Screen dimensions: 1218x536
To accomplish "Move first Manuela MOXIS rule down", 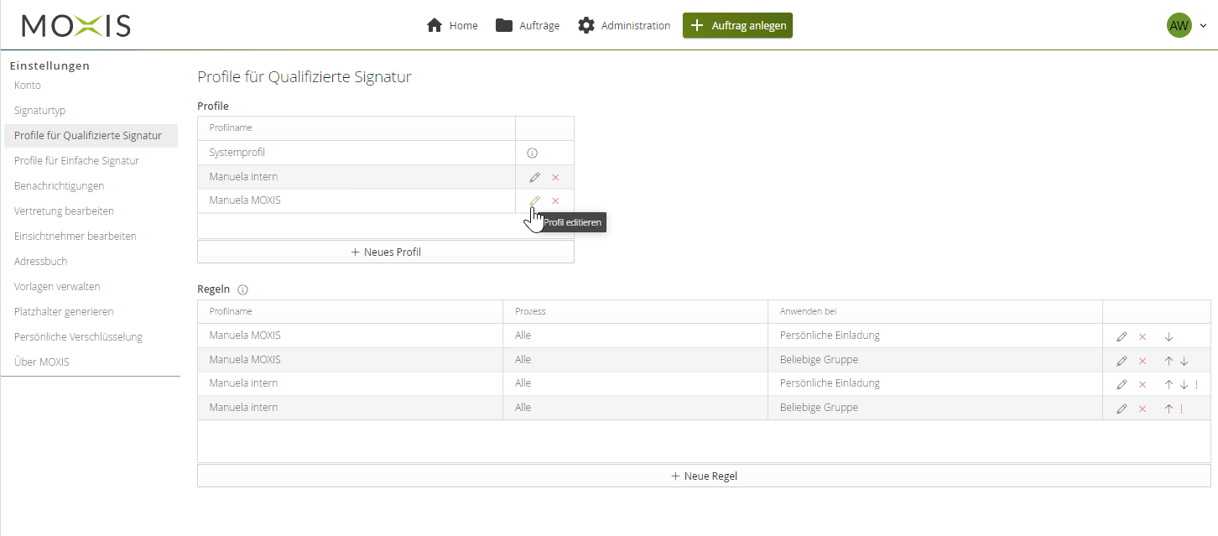I will [1169, 336].
